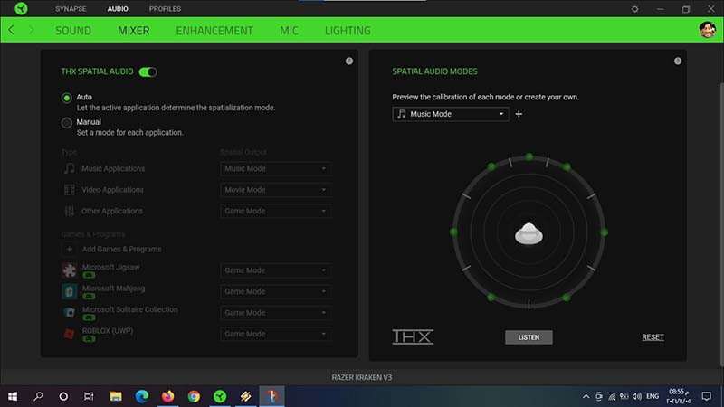Click the back navigation arrow
Screen dimensions: 724x407
click(11, 30)
